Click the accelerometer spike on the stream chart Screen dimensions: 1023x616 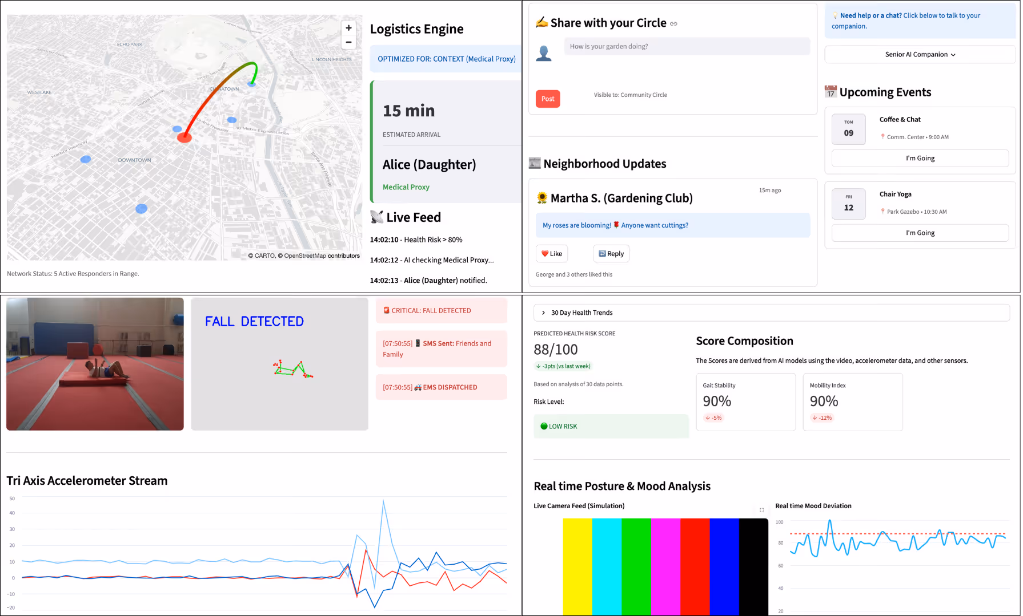383,502
